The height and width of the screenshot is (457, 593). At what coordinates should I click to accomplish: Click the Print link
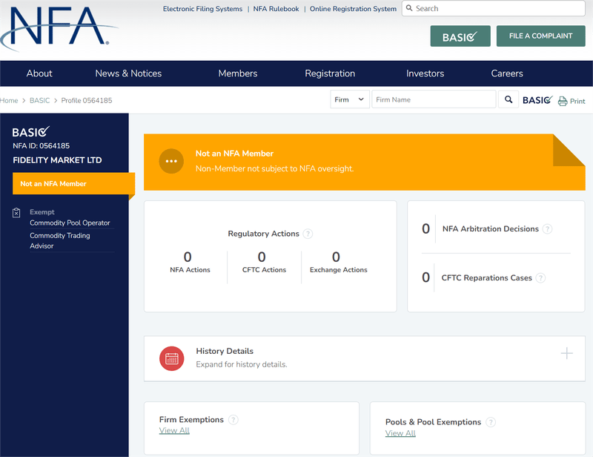(x=577, y=101)
